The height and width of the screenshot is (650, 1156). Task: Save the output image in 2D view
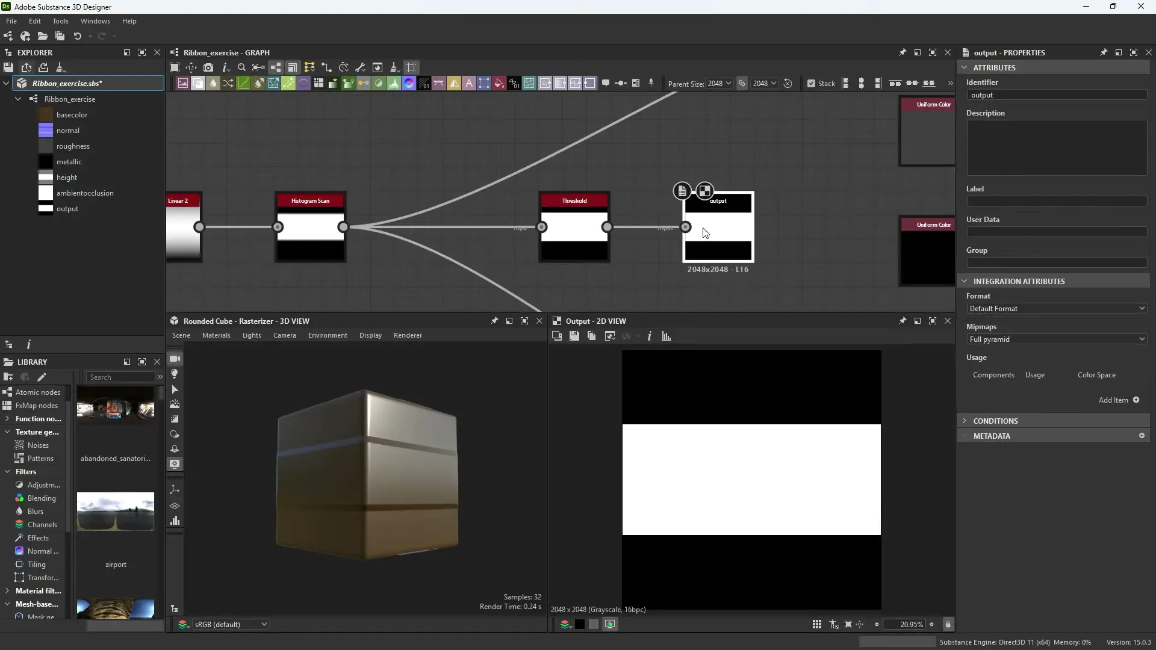pos(574,336)
